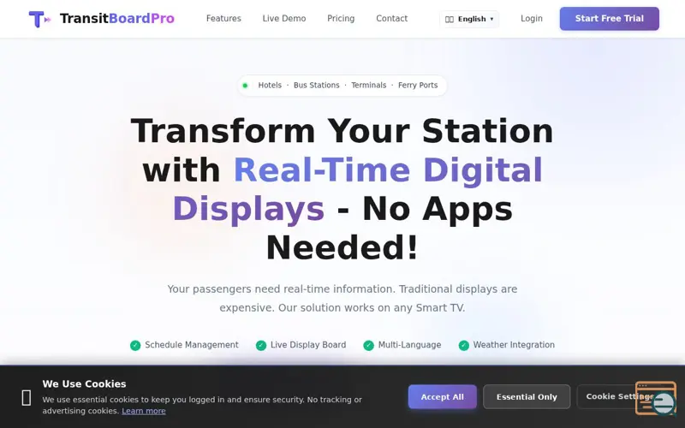The height and width of the screenshot is (428, 685).
Task: Click the green status dot in pill
Action: click(x=245, y=86)
